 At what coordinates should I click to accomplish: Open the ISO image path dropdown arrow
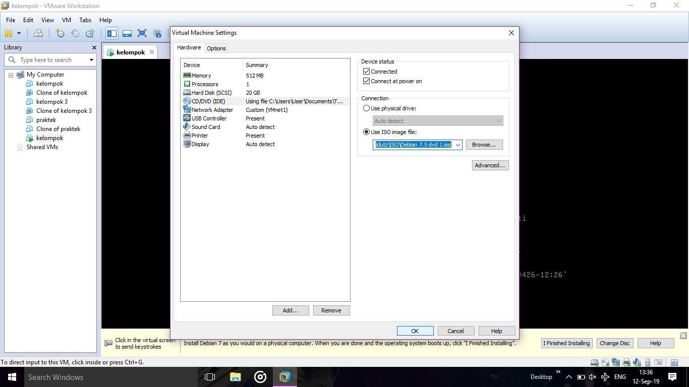pos(457,145)
